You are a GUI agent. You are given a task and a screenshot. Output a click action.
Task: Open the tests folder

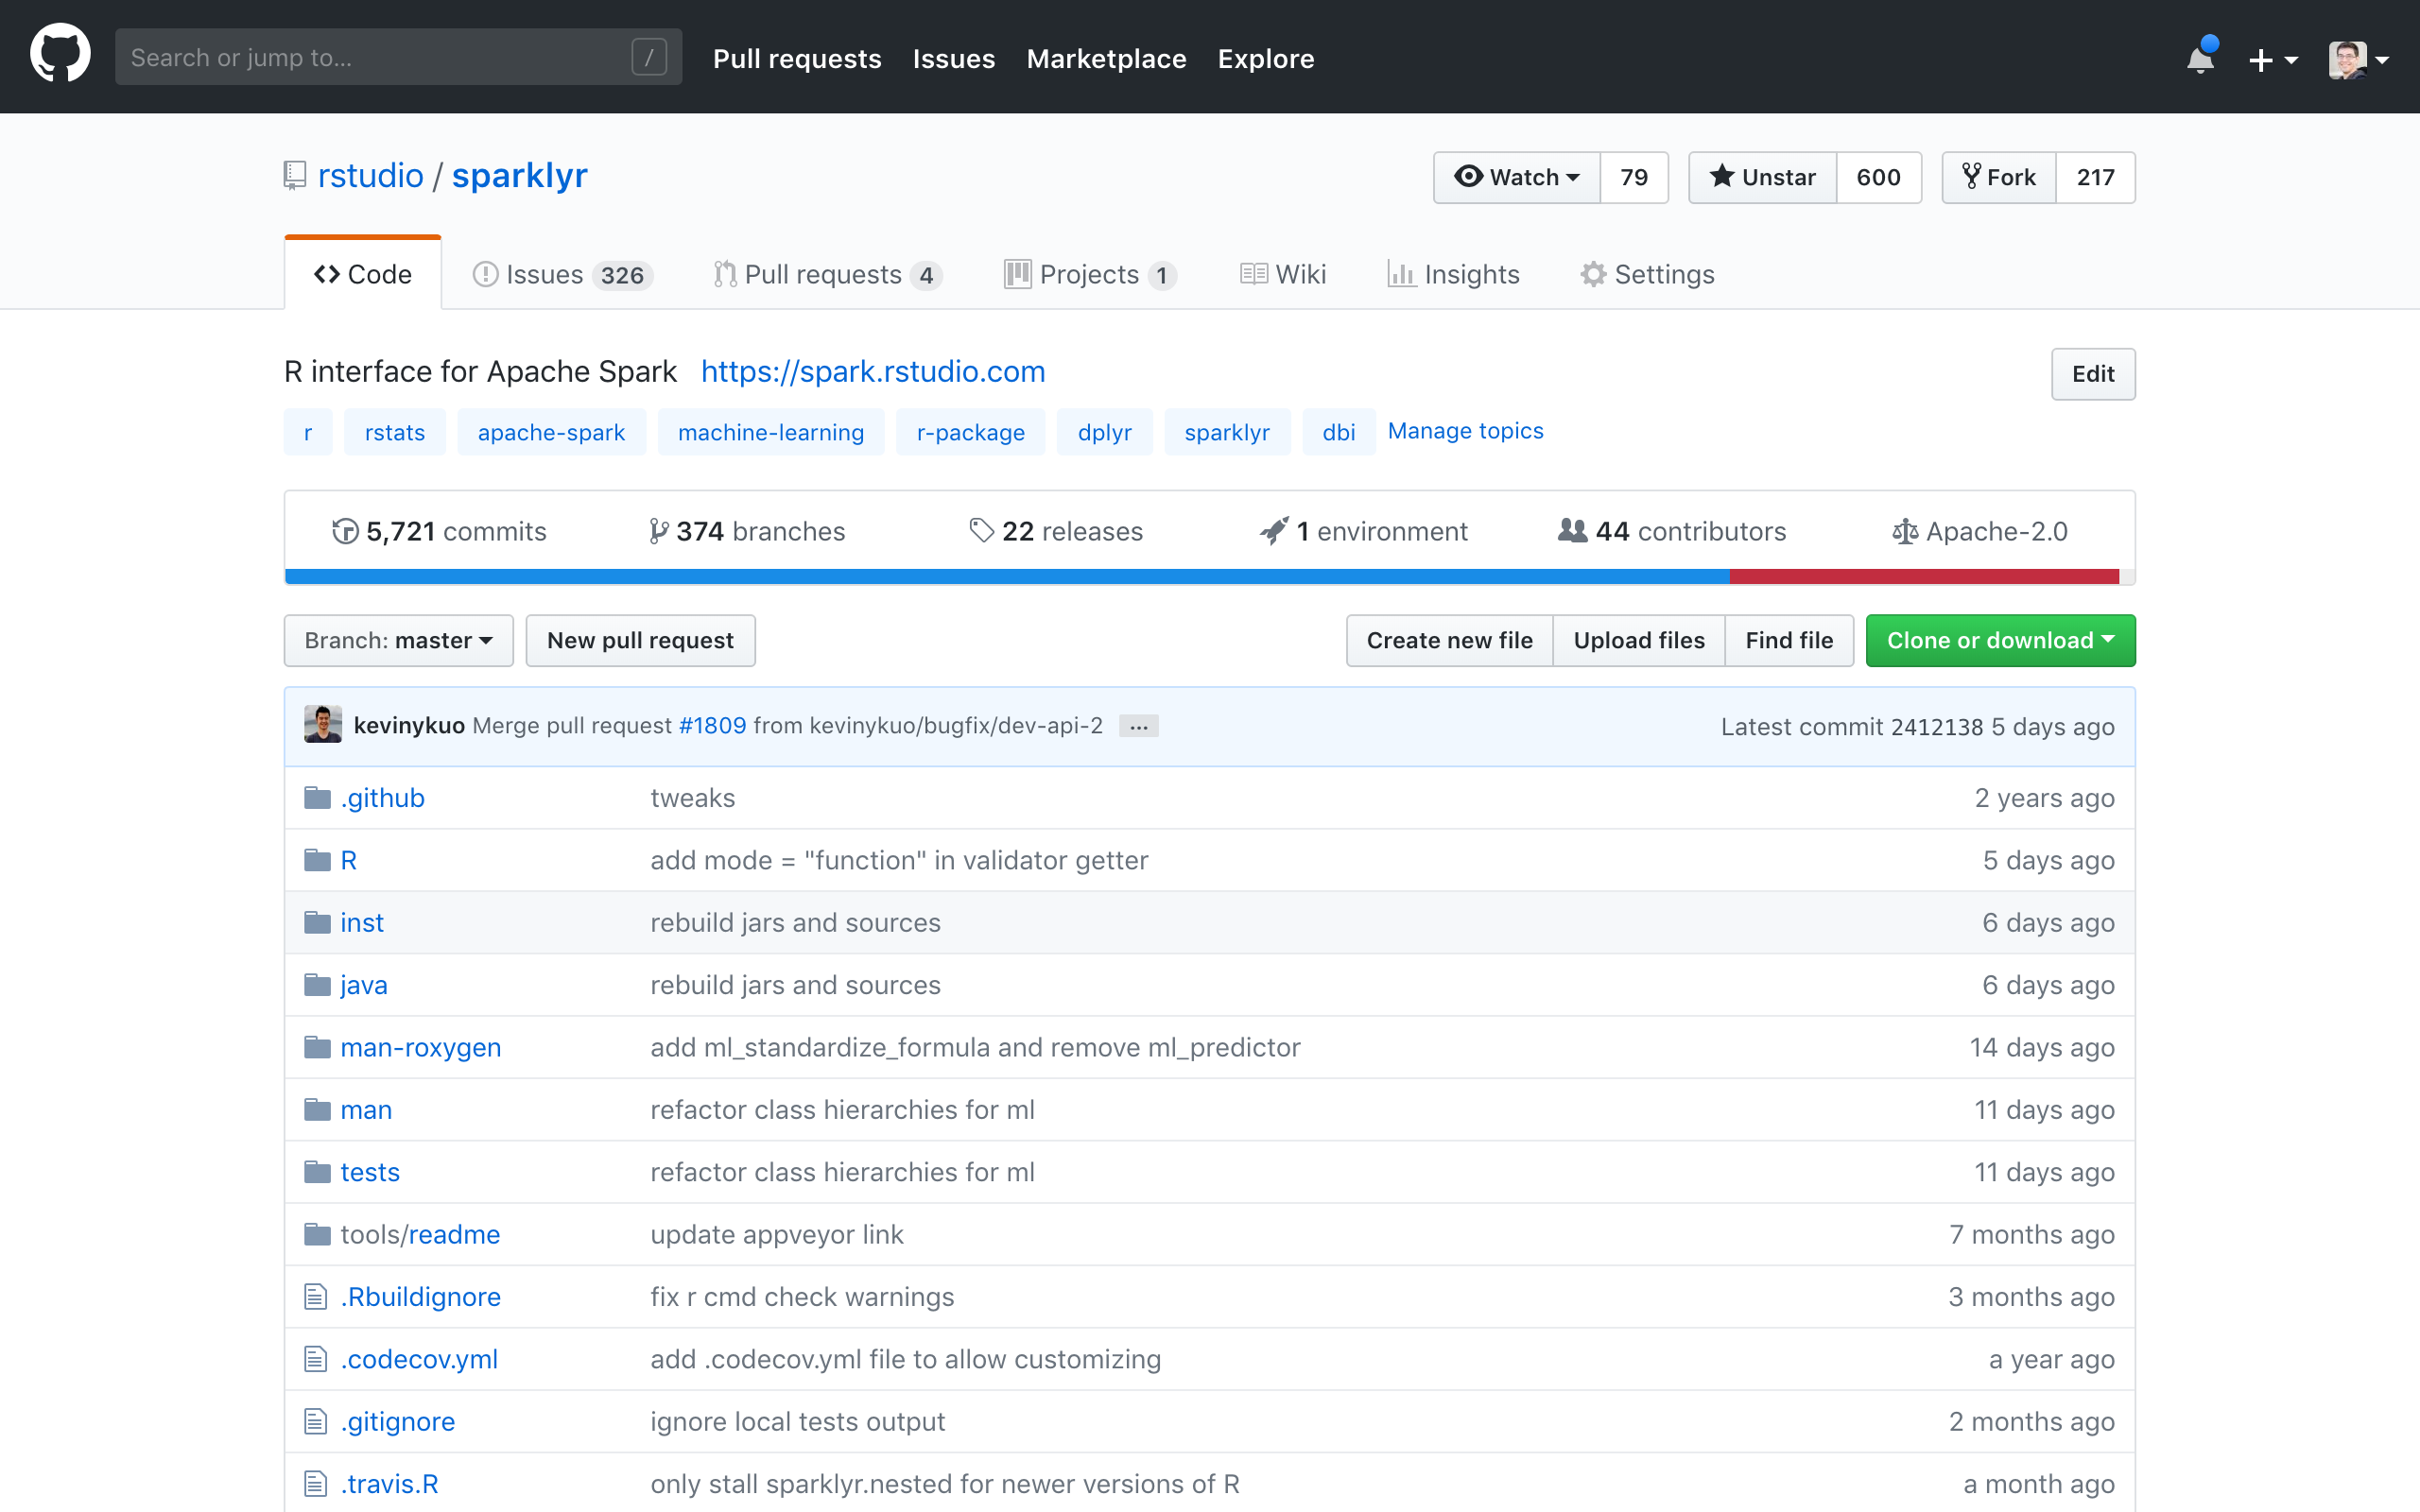click(369, 1172)
